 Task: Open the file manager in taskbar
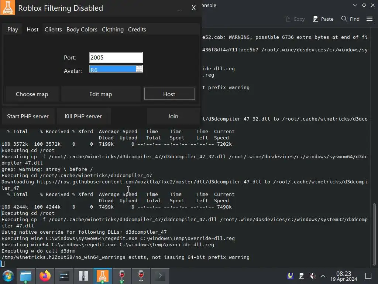coord(26,276)
